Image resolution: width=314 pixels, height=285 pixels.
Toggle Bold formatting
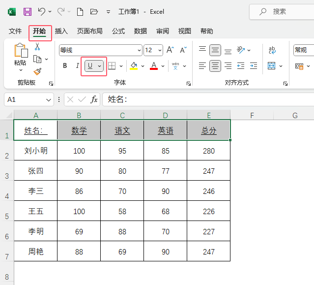pos(65,66)
